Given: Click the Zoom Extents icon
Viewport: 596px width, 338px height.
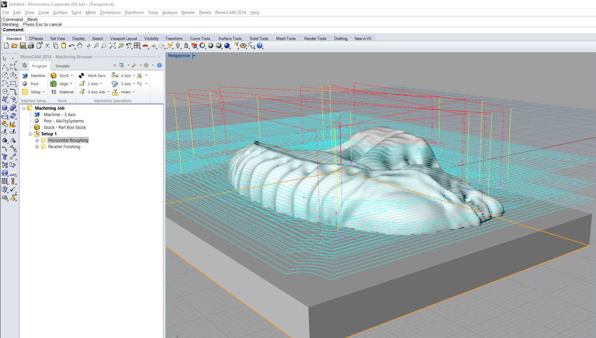Looking at the screenshot, I should (x=113, y=46).
